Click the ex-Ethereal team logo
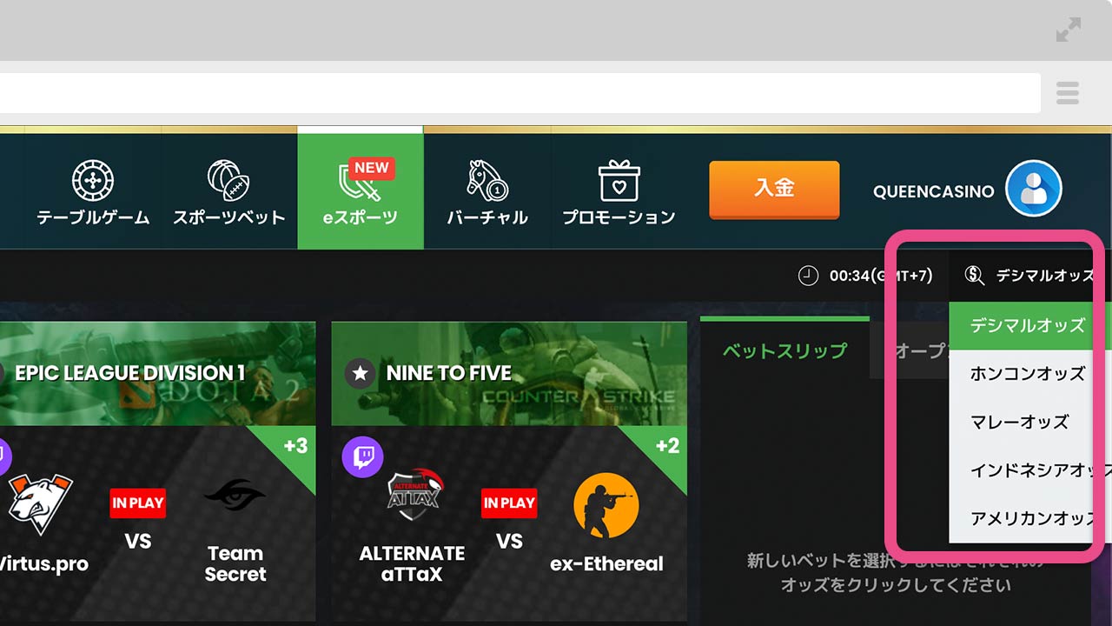The height and width of the screenshot is (626, 1112). pos(606,506)
